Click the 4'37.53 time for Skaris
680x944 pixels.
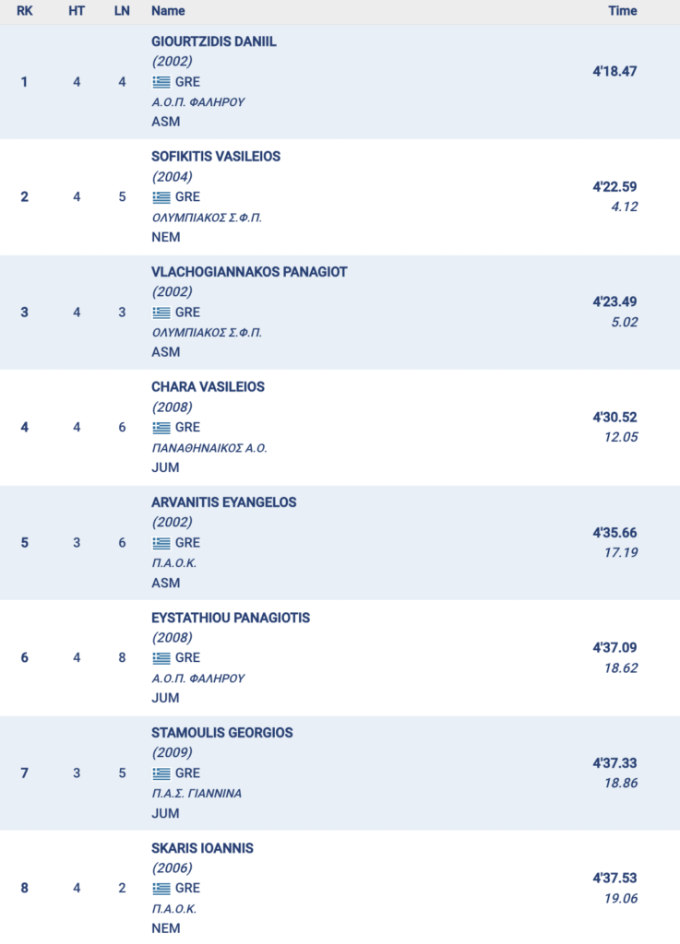[614, 879]
